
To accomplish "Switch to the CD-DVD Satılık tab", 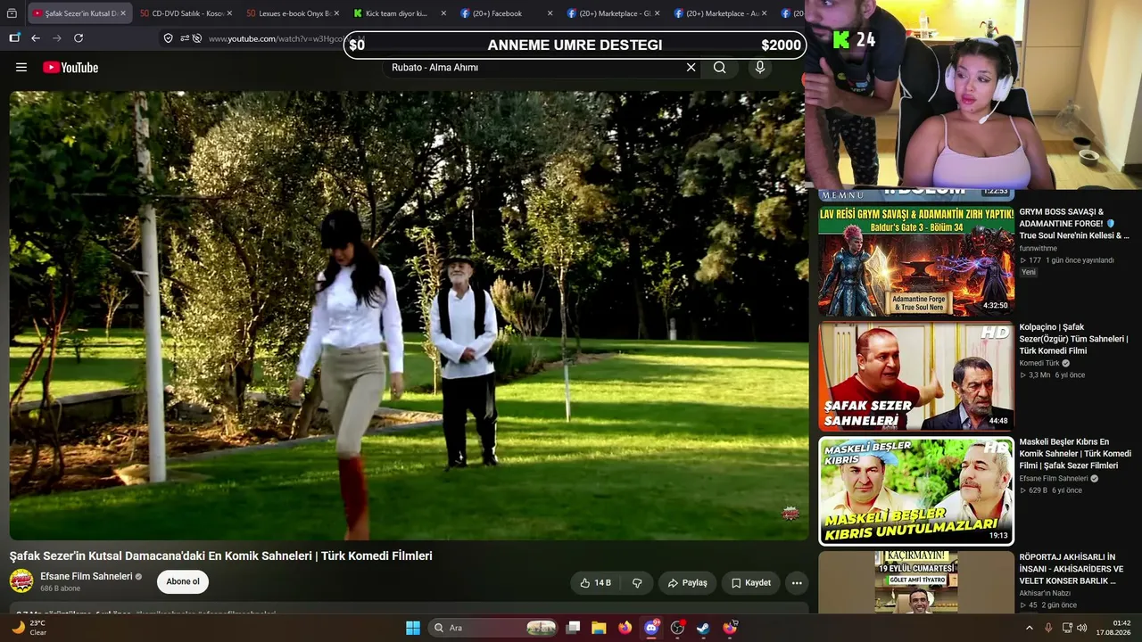I will pyautogui.click(x=187, y=13).
